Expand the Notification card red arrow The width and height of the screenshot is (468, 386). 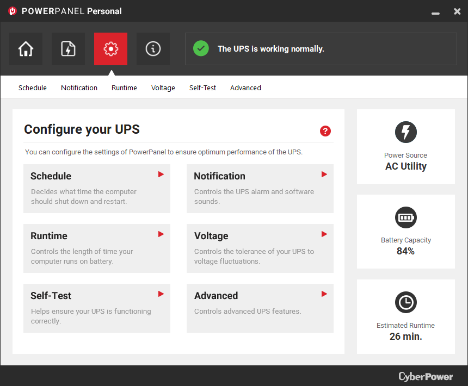click(324, 175)
